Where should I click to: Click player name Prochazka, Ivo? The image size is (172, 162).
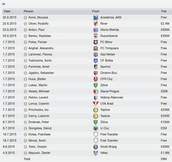point(39,110)
